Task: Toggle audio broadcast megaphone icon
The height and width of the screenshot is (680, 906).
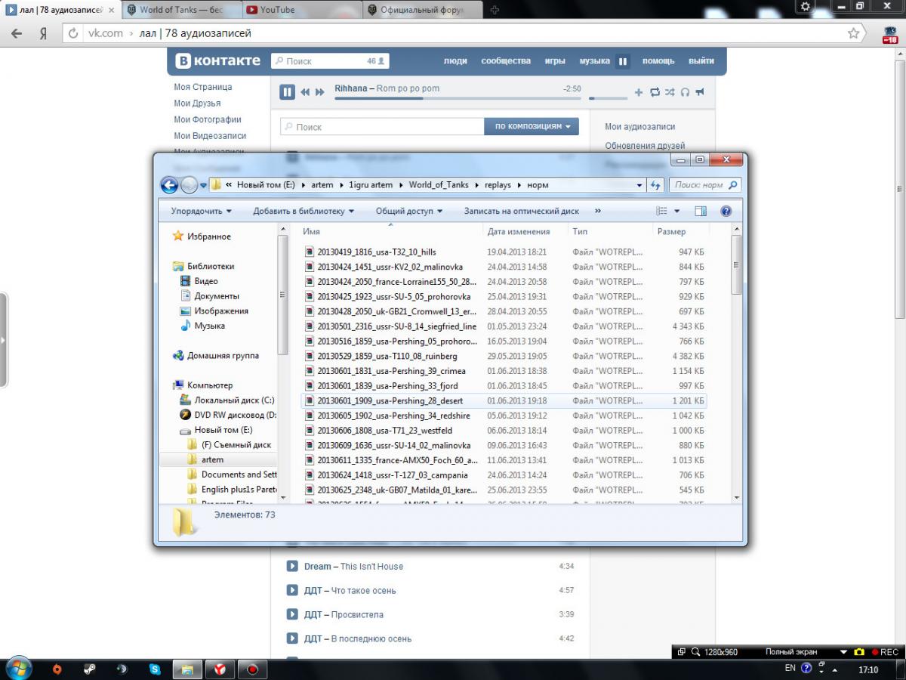Action: click(700, 92)
